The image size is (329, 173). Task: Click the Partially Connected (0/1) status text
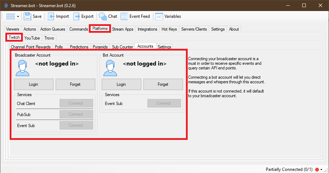point(289,169)
